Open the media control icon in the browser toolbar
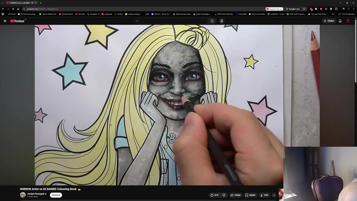This screenshot has height=201, width=357. [344, 9]
